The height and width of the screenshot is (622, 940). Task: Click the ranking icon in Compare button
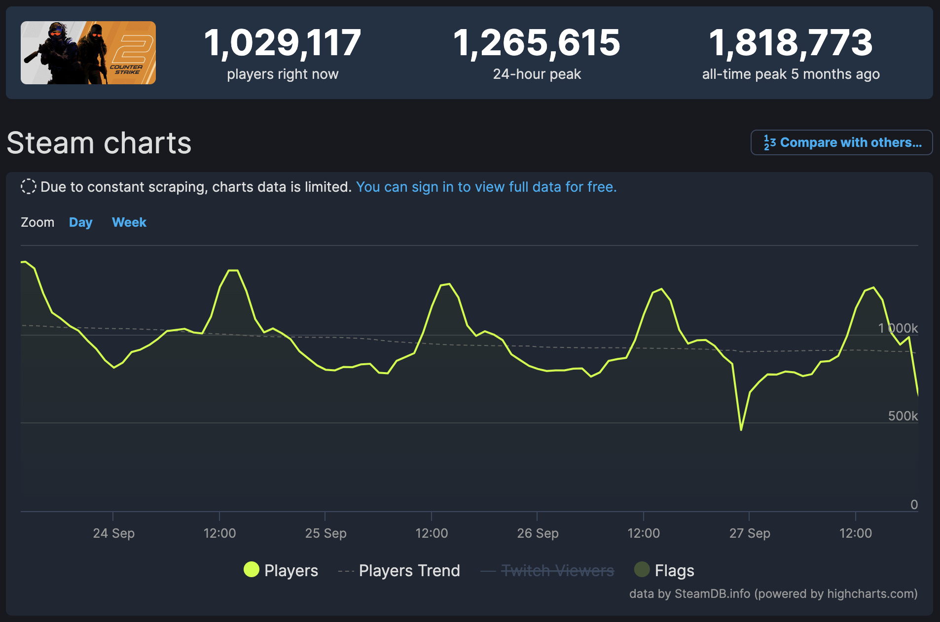tap(769, 142)
